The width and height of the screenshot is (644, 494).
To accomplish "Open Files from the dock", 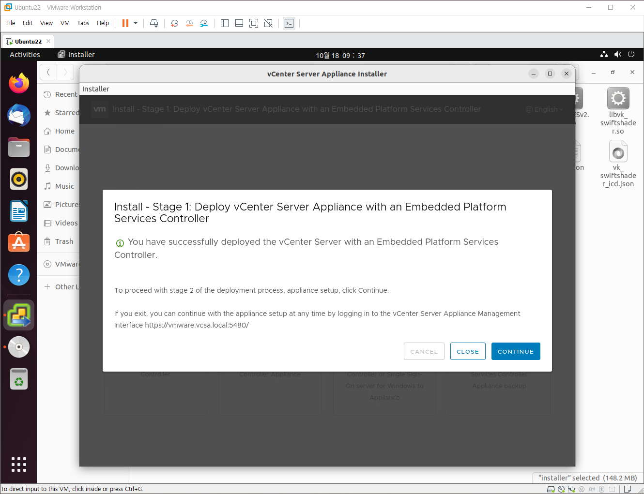I will [19, 147].
